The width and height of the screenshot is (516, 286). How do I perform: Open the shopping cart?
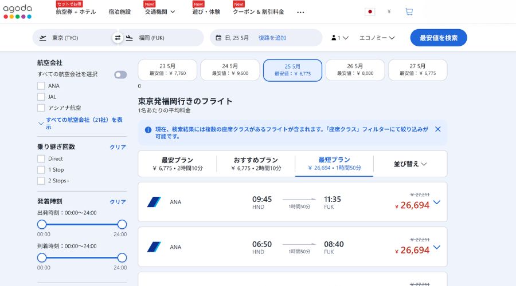pos(409,12)
